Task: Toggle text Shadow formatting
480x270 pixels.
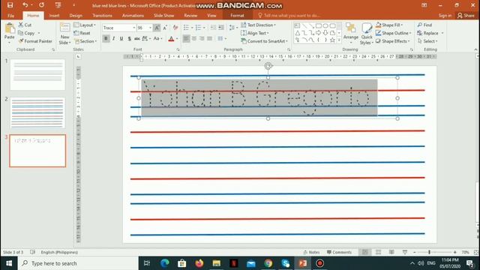Action: [x=129, y=38]
